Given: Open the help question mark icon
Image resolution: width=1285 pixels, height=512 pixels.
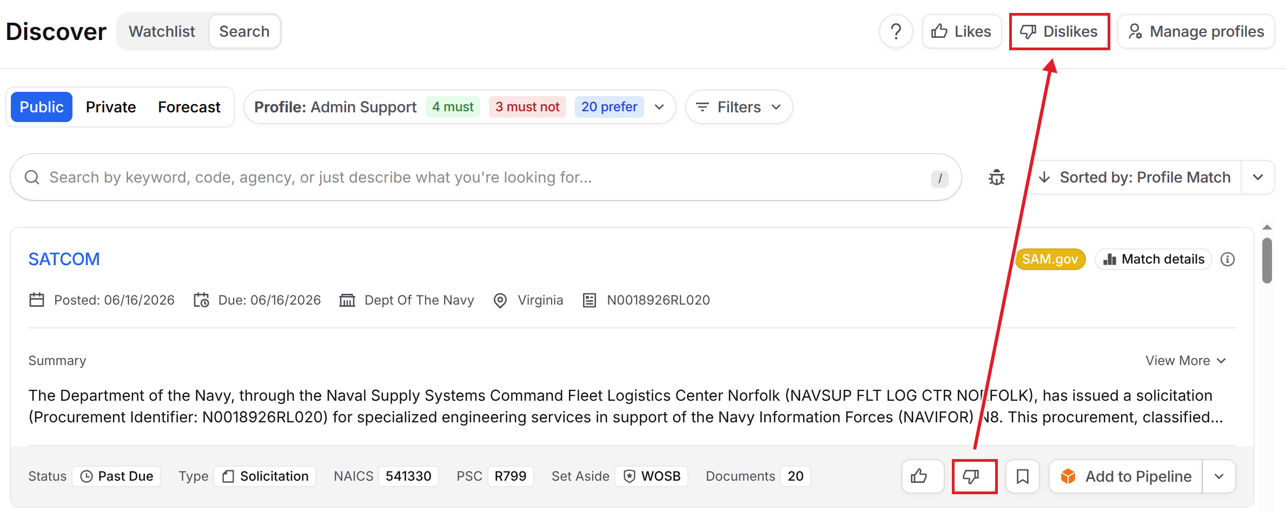Looking at the screenshot, I should (x=896, y=31).
